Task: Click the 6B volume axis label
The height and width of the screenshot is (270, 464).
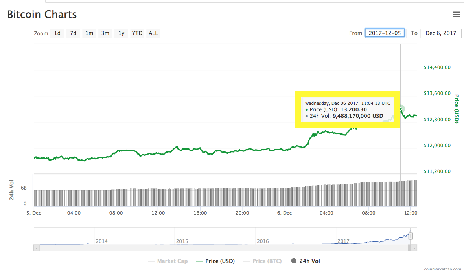Action: coord(24,188)
